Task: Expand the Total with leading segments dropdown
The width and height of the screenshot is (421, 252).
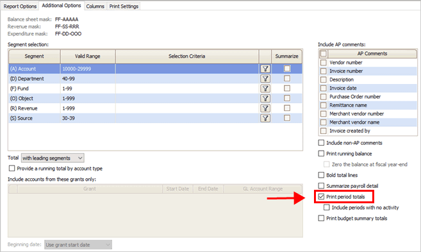Action: pos(53,158)
